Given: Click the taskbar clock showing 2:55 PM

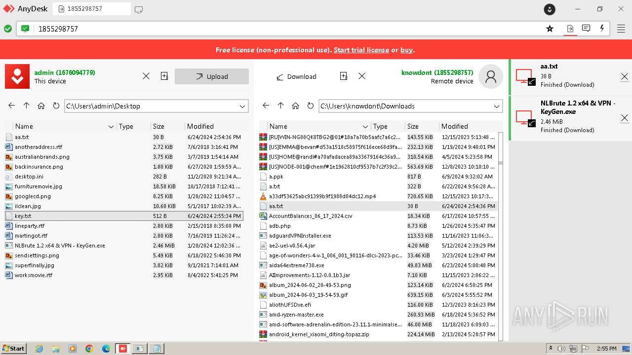Looking at the screenshot, I should pyautogui.click(x=606, y=349).
